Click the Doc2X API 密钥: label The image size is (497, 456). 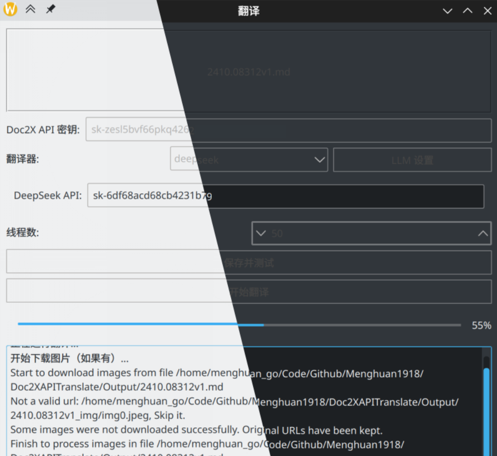[x=43, y=130]
